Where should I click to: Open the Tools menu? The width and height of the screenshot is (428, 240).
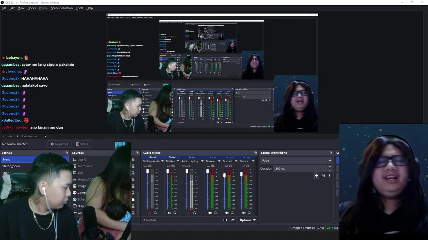click(79, 8)
